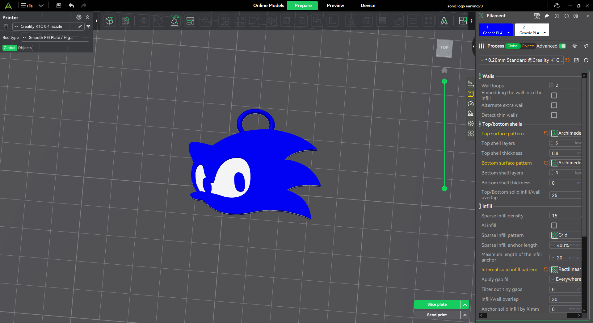Save the process preset

pos(576,60)
